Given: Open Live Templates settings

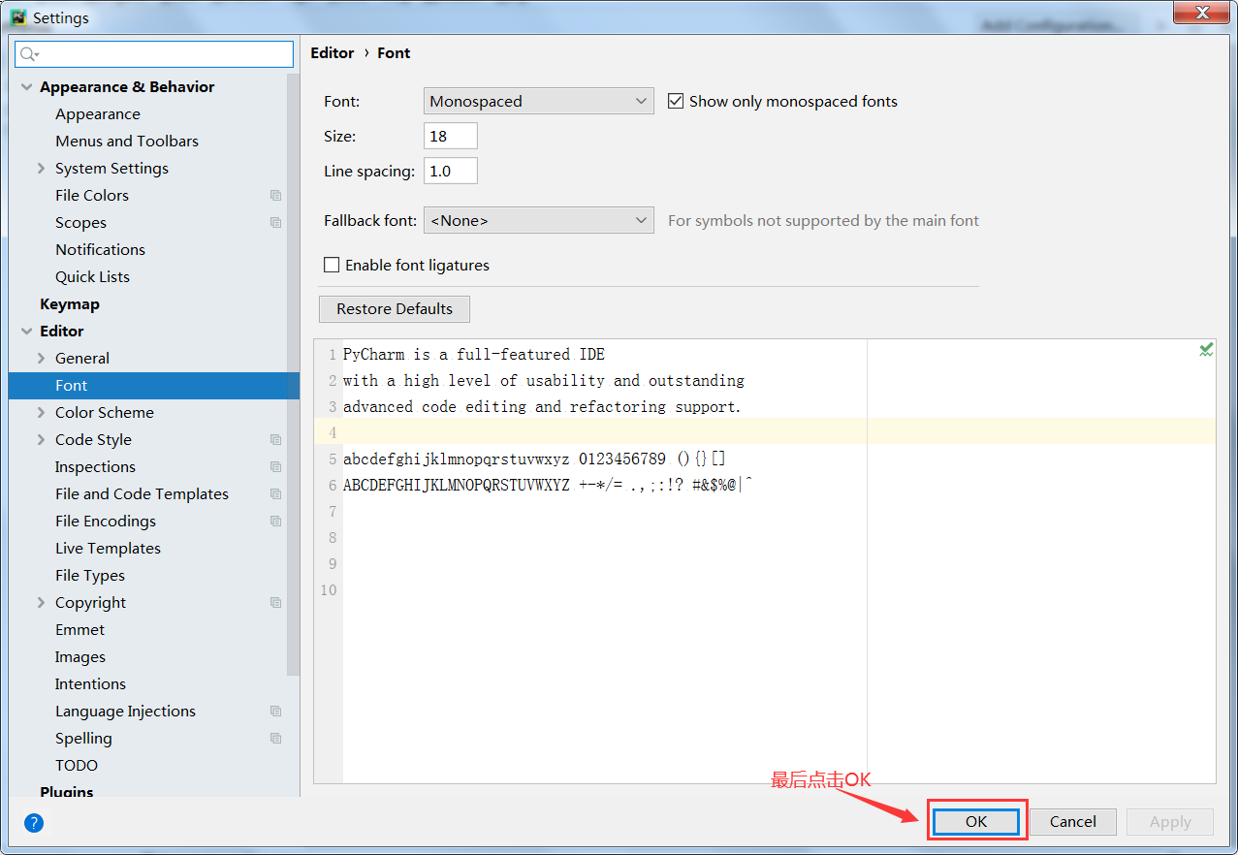Looking at the screenshot, I should click(108, 548).
